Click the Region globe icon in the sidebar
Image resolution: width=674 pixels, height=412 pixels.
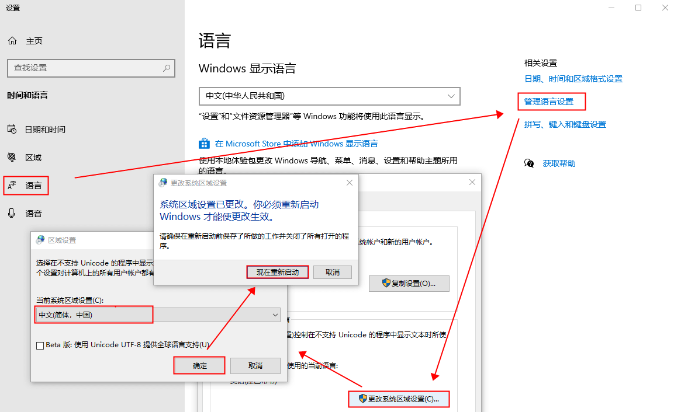[12, 157]
